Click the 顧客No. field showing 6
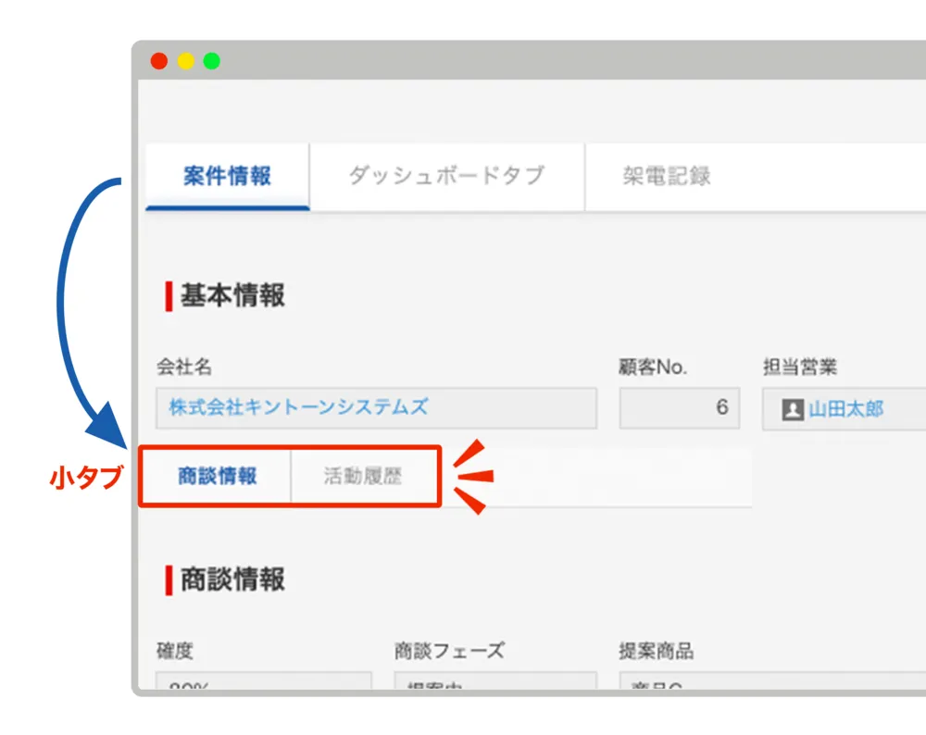 click(x=679, y=407)
